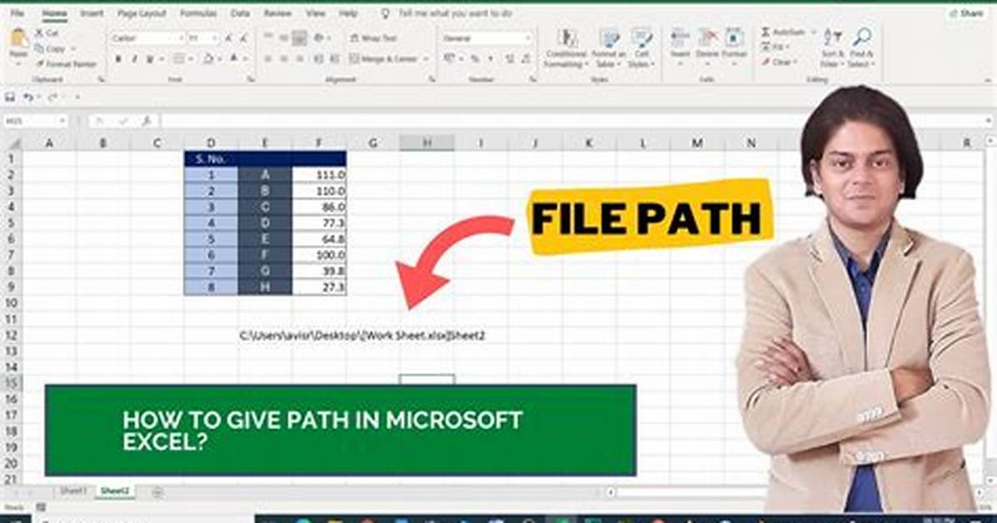The image size is (997, 523).
Task: Increase font size with larger A
Action: tap(228, 39)
